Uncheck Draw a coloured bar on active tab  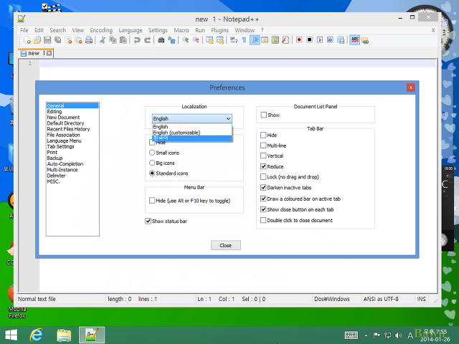coord(263,199)
